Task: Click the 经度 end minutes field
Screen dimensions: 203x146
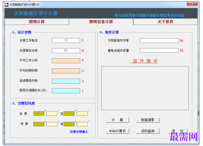Action: click(82, 114)
